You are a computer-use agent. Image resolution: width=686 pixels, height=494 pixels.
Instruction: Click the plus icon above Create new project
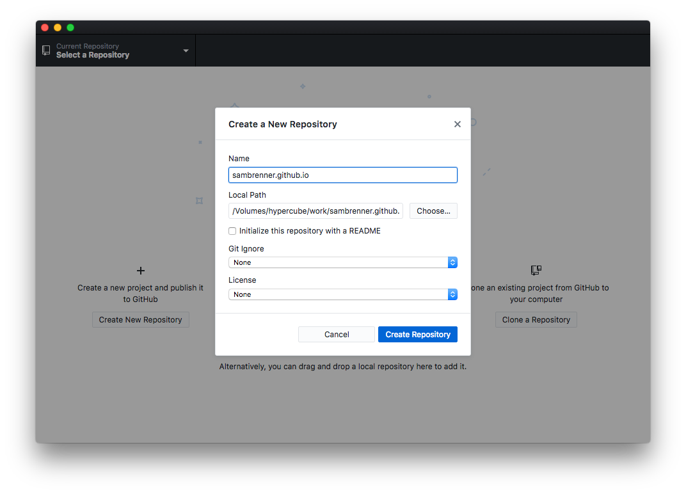pos(140,271)
